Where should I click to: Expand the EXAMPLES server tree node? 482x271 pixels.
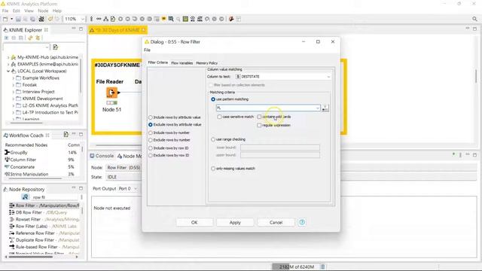[x=8, y=64]
